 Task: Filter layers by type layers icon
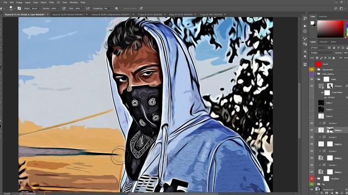(338, 48)
